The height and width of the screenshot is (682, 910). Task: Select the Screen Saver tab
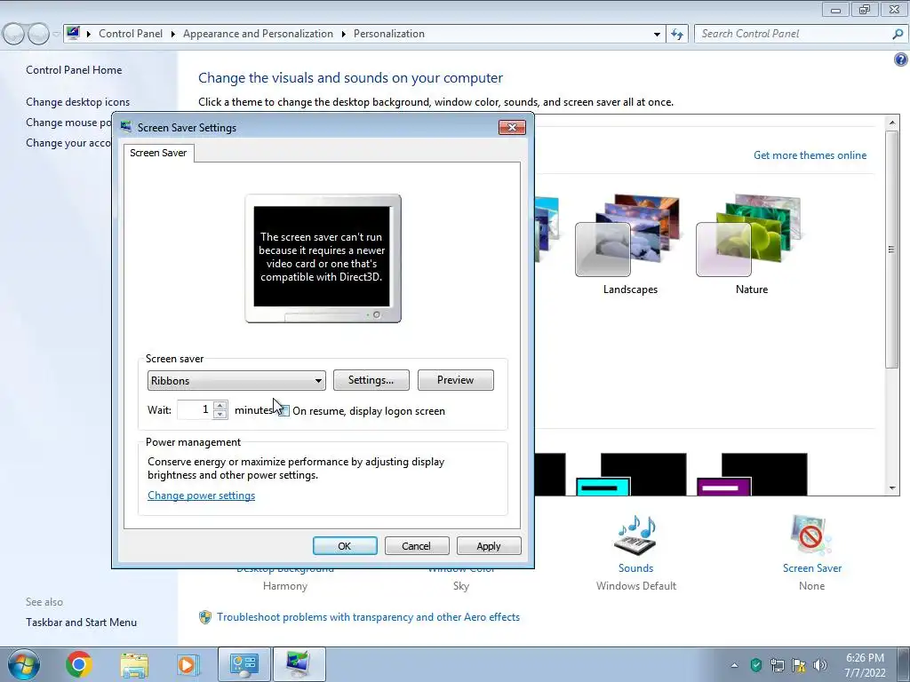coord(158,153)
